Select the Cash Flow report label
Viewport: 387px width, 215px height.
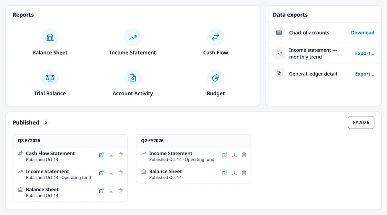click(215, 53)
